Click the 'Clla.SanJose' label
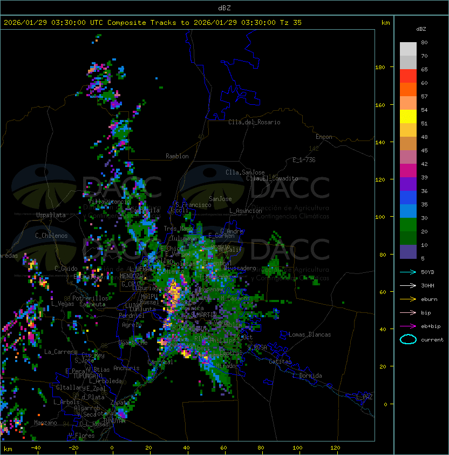Screen dimensions: 449x455 245,172
